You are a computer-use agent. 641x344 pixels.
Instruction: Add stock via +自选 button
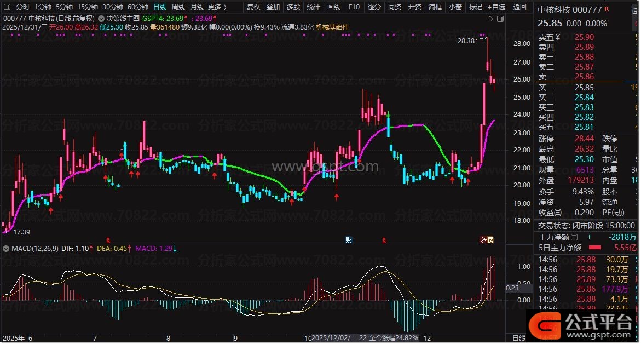pos(495,7)
